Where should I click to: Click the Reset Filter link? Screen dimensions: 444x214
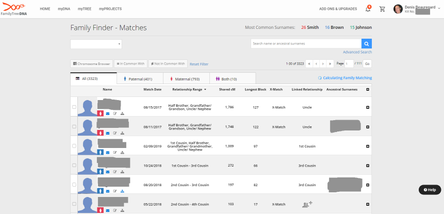click(199, 64)
